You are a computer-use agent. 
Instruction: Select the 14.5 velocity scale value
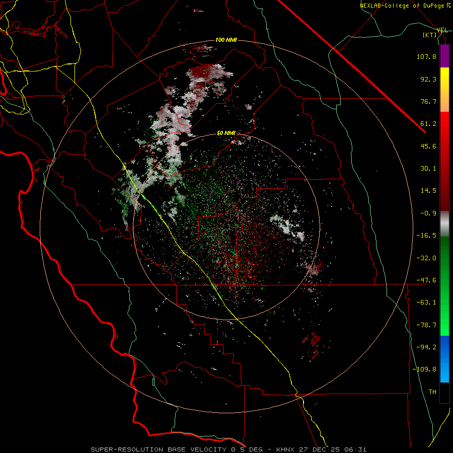click(x=428, y=191)
